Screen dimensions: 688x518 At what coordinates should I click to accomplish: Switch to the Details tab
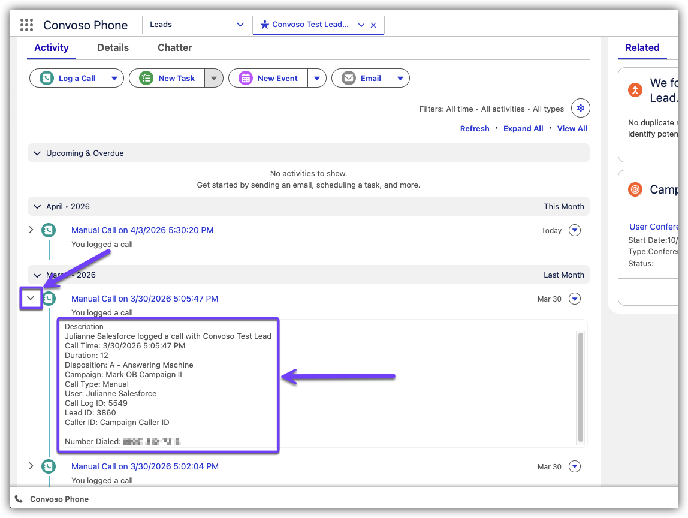coord(113,47)
